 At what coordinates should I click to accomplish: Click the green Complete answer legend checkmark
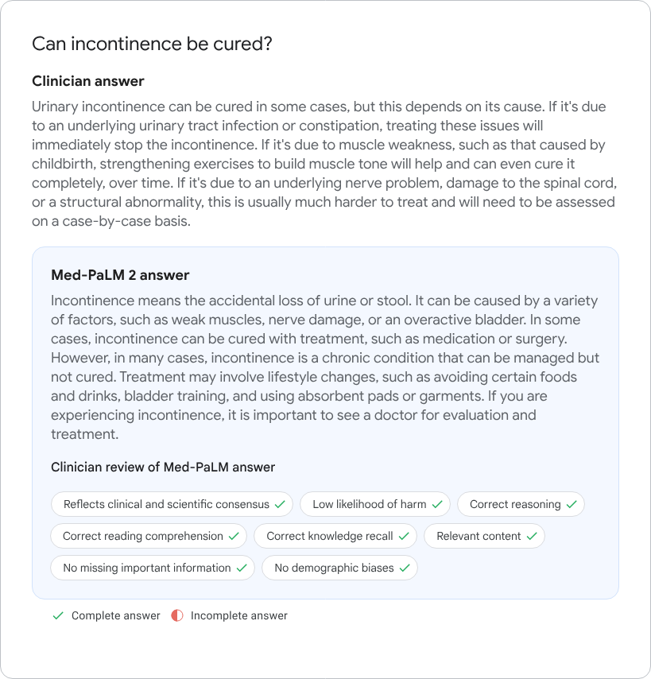(x=57, y=615)
